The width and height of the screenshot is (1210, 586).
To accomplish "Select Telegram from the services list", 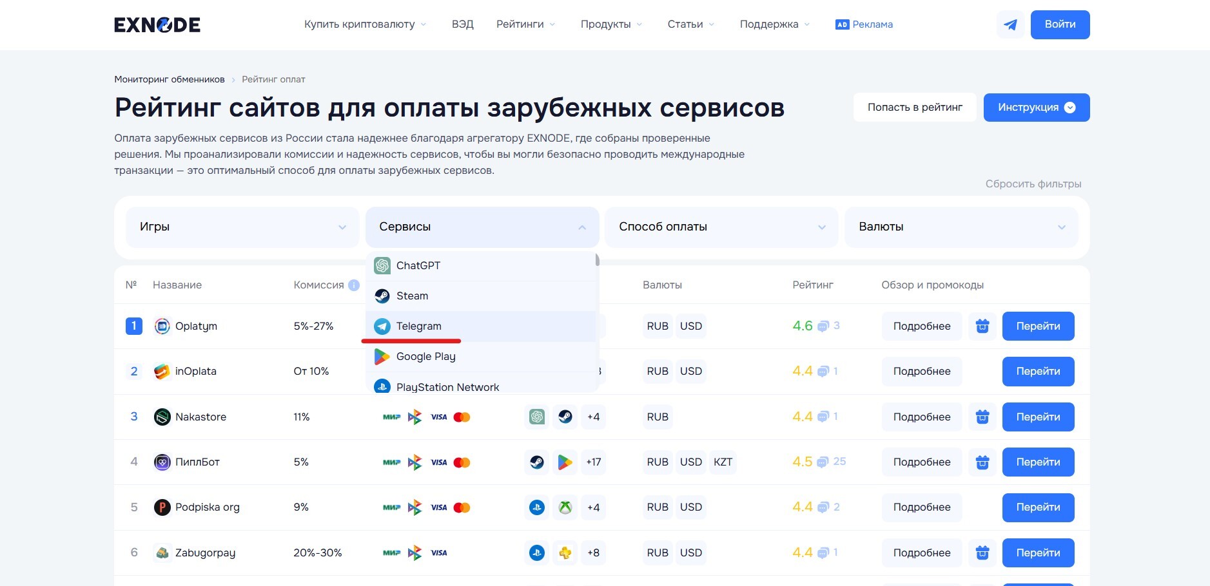I will point(419,326).
